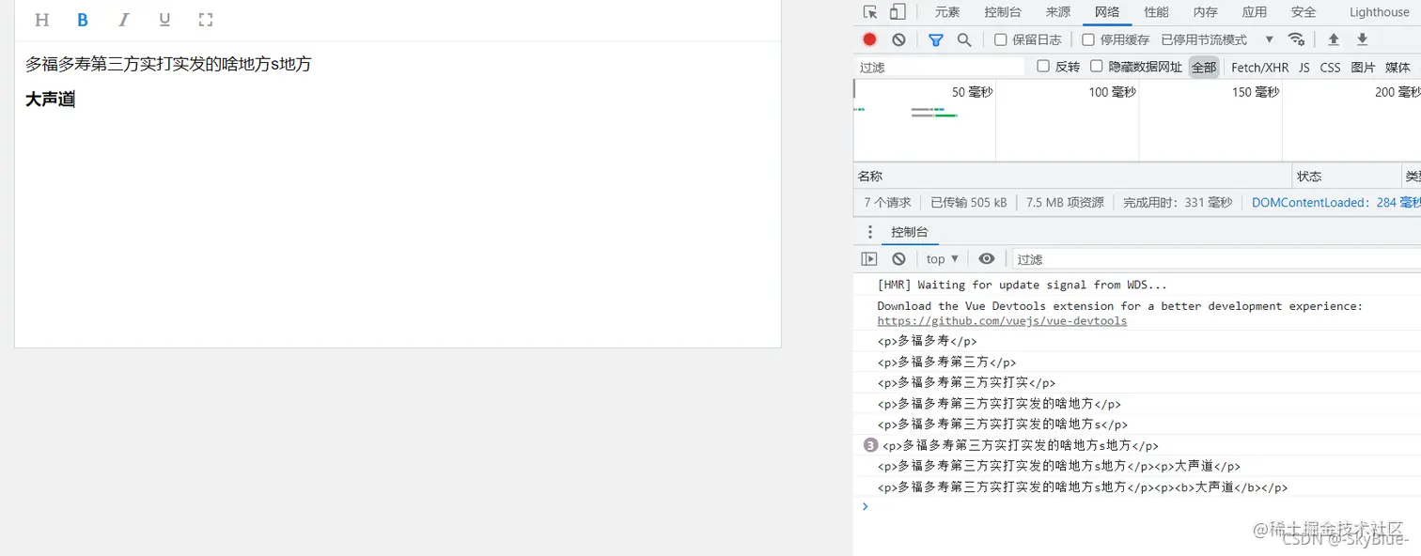Open the 安全 tab
The image size is (1421, 556).
click(1304, 12)
